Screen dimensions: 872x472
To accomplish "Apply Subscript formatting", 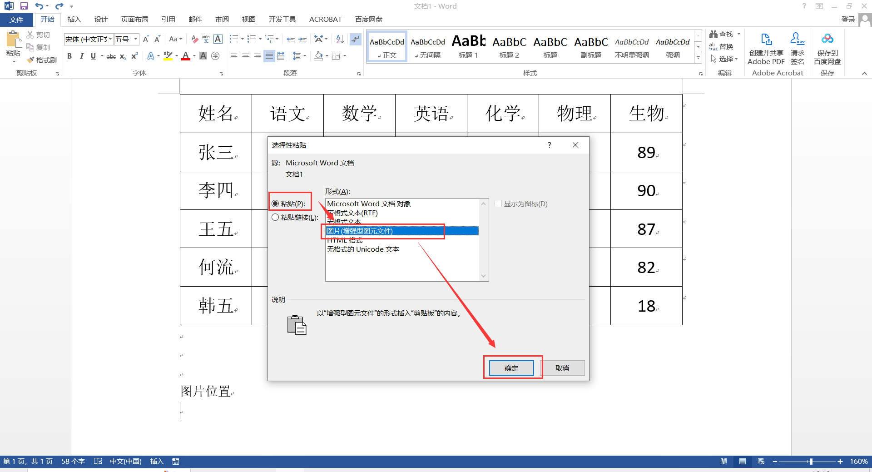I will point(123,56).
